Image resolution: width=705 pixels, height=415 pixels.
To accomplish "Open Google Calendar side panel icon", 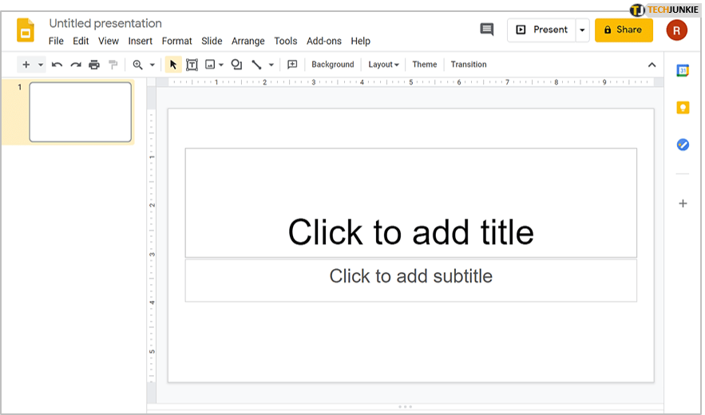I will 683,70.
